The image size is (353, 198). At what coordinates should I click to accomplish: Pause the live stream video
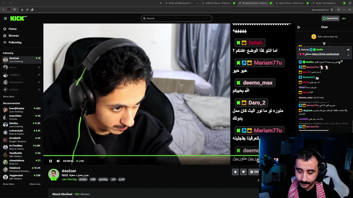tap(50, 161)
